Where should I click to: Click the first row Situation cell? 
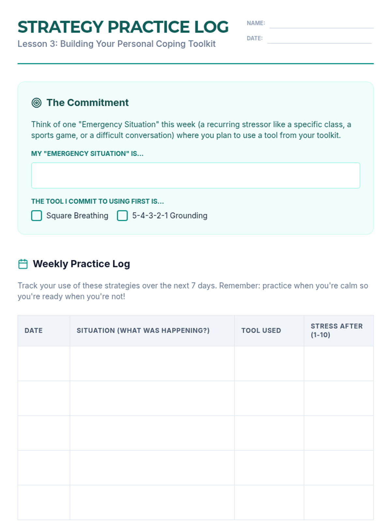tap(152, 363)
